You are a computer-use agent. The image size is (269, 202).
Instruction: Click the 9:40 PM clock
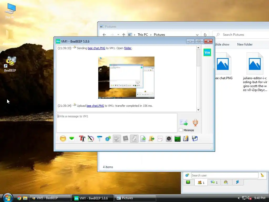260,198
